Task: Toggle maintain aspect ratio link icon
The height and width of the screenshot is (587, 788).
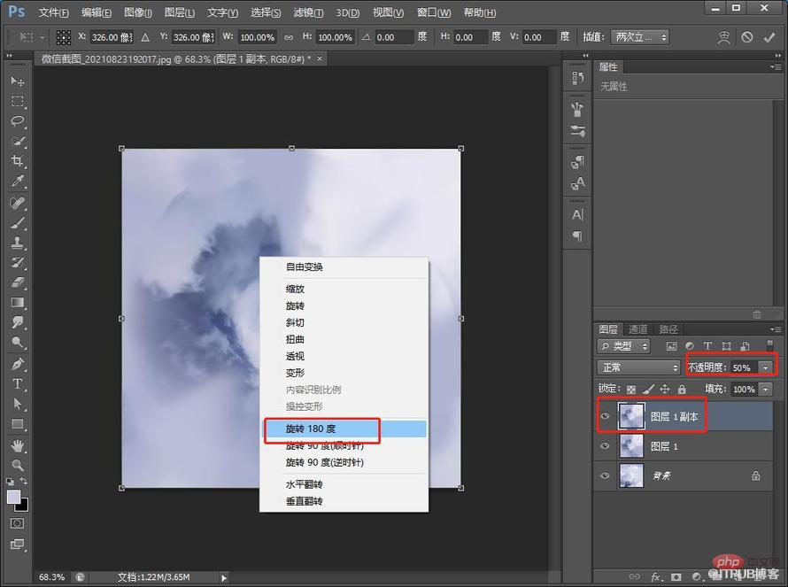Action: tap(289, 37)
